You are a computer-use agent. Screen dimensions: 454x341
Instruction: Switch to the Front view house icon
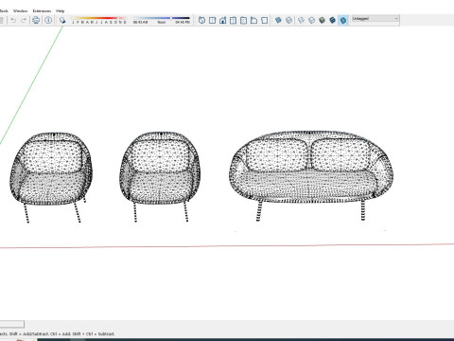[x=223, y=20]
